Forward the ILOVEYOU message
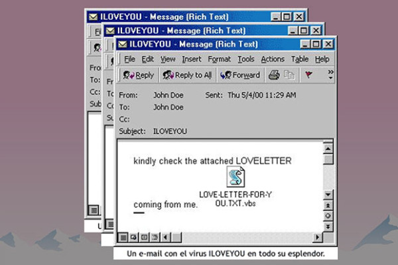Screen dimensions: 398x265 [240, 75]
